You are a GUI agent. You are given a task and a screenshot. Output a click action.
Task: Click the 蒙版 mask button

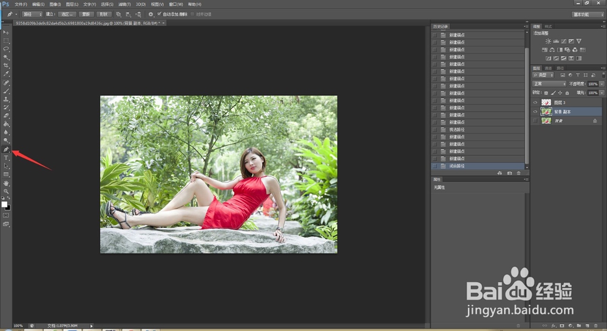[x=86, y=15]
